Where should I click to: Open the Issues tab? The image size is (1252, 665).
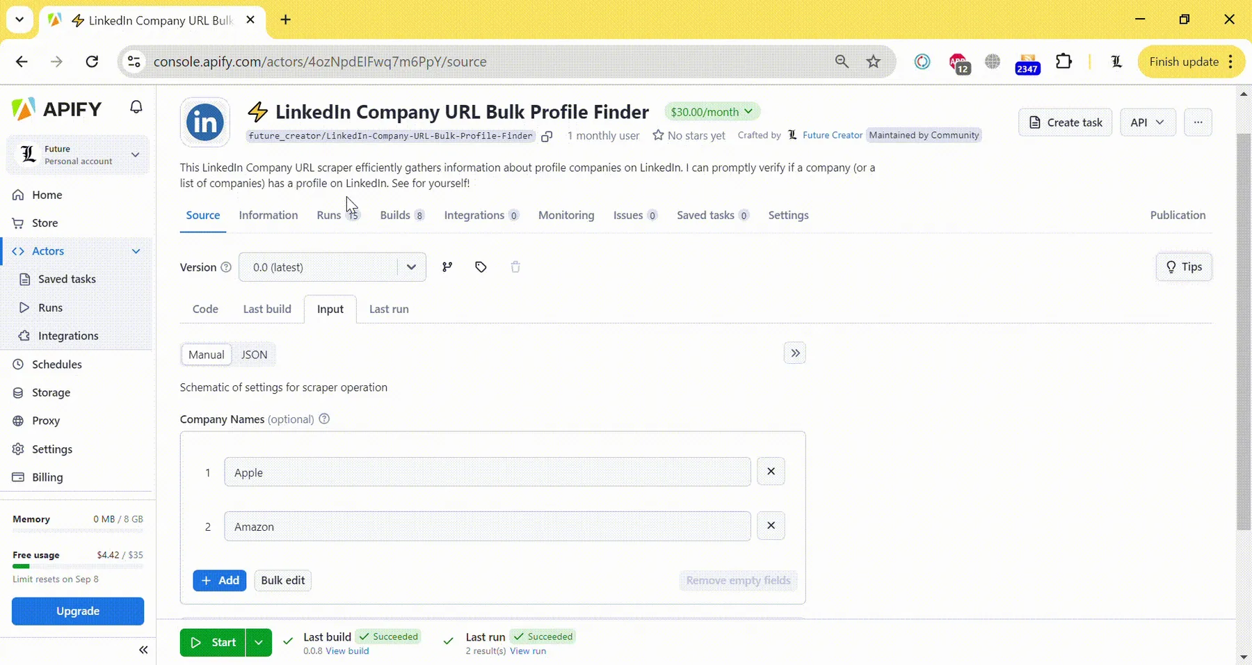tap(635, 216)
